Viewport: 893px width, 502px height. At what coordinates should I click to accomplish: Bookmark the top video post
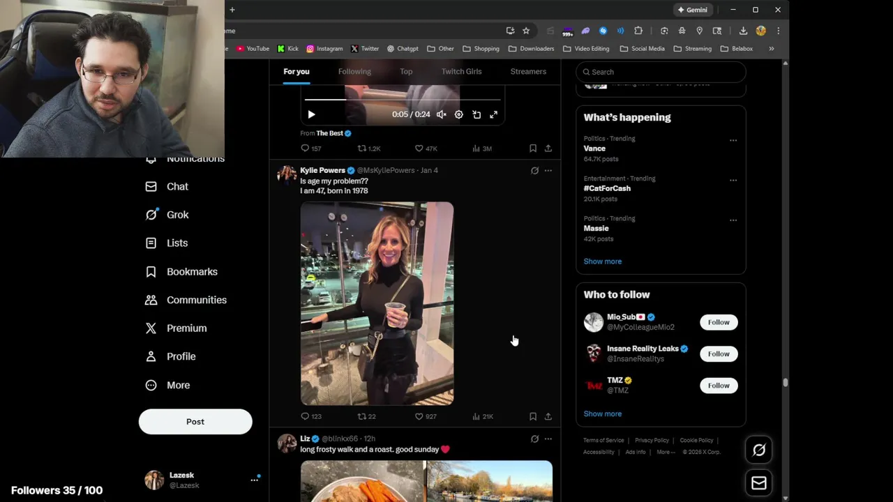533,149
